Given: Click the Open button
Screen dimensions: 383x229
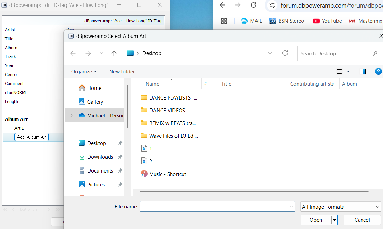Looking at the screenshot, I should 316,220.
